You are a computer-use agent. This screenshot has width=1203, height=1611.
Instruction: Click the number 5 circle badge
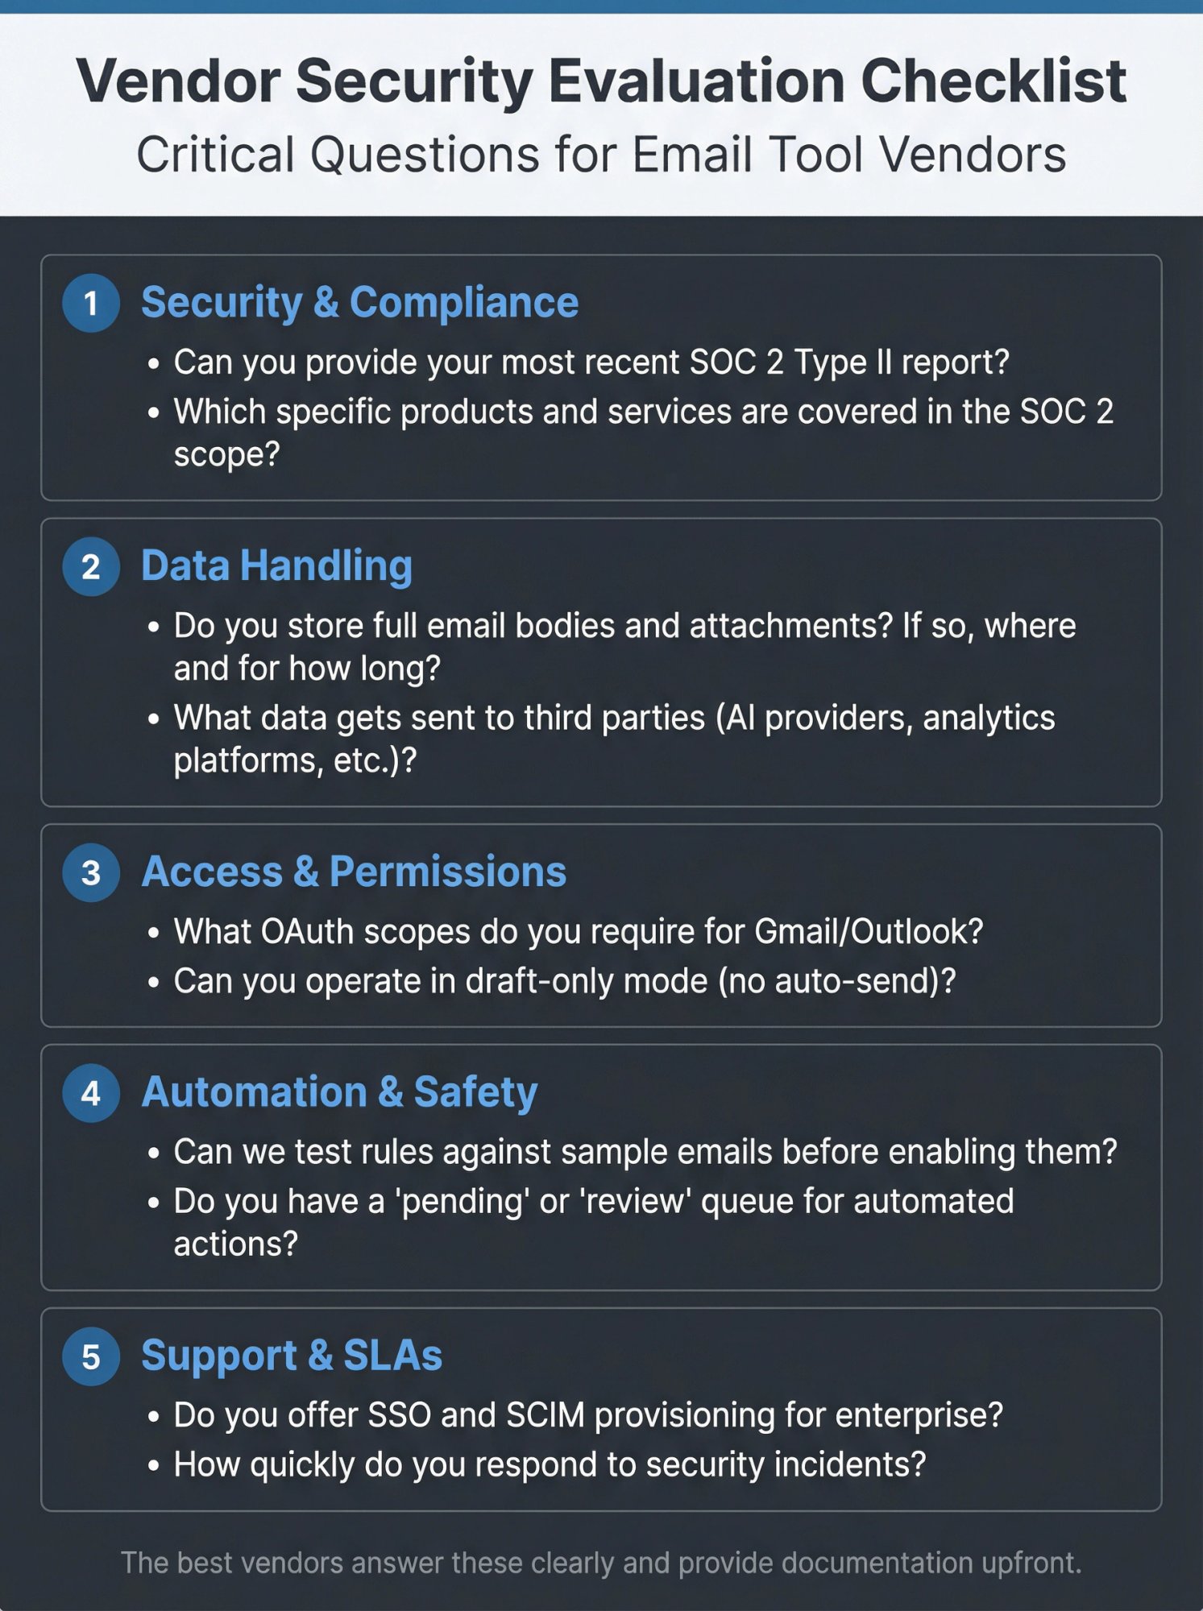[91, 1356]
